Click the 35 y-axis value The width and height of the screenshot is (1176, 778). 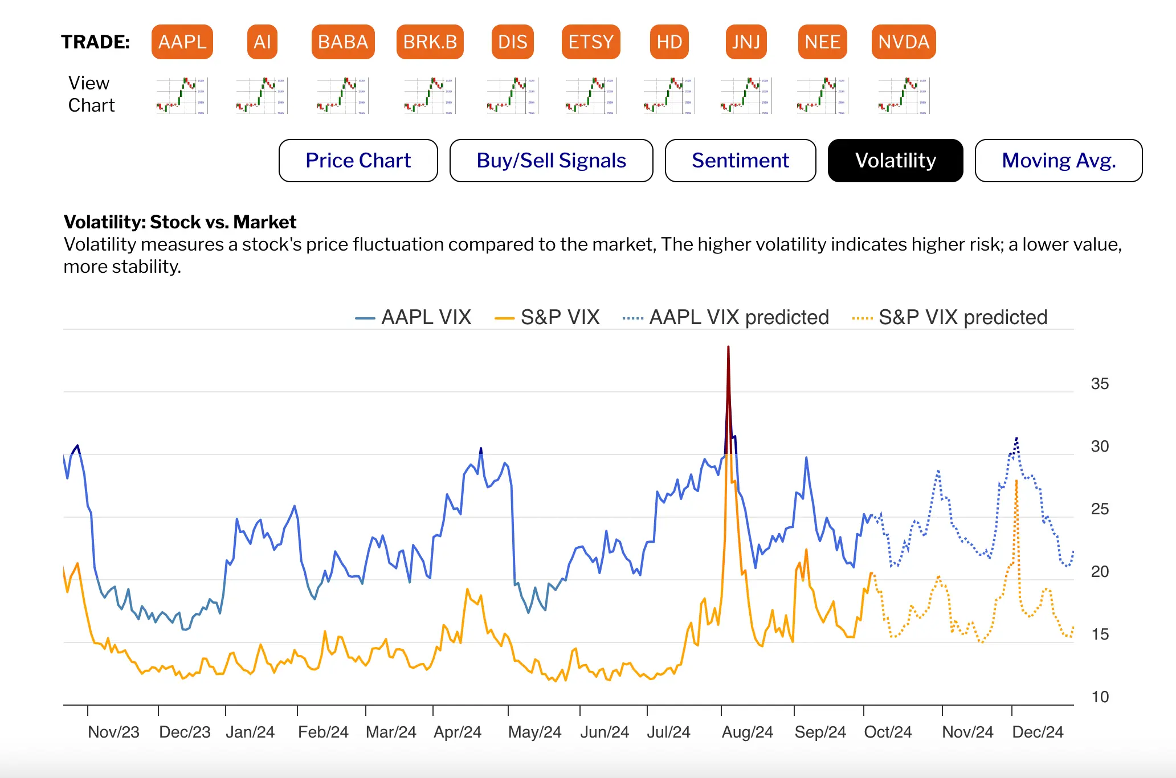(x=1100, y=384)
